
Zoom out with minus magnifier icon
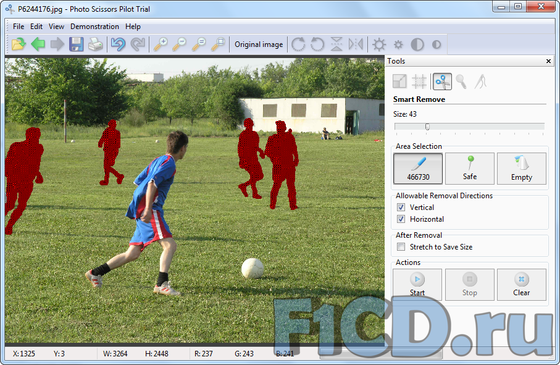click(x=179, y=44)
